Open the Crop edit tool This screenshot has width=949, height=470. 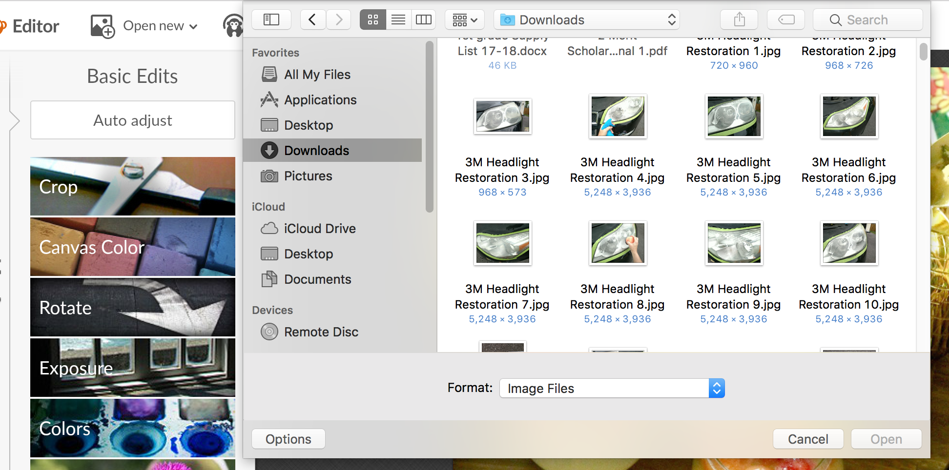[x=133, y=186]
